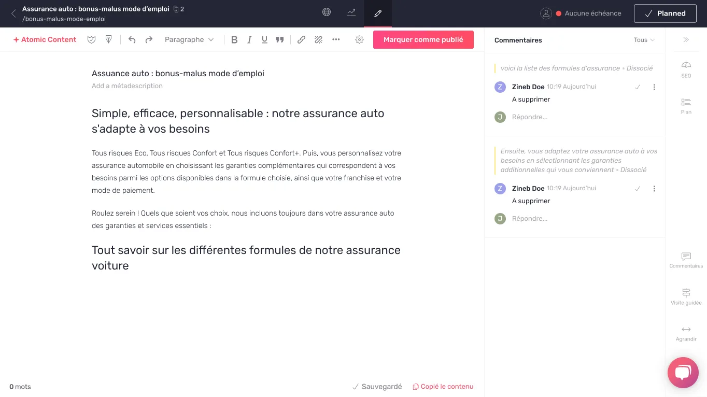Toggle blockquote formatting
Image resolution: width=707 pixels, height=397 pixels.
(279, 39)
